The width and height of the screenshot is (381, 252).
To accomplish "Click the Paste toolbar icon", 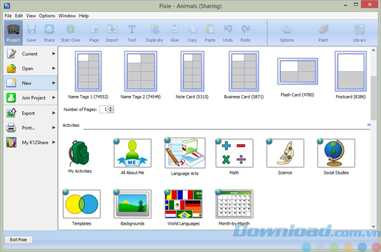I will [x=210, y=33].
